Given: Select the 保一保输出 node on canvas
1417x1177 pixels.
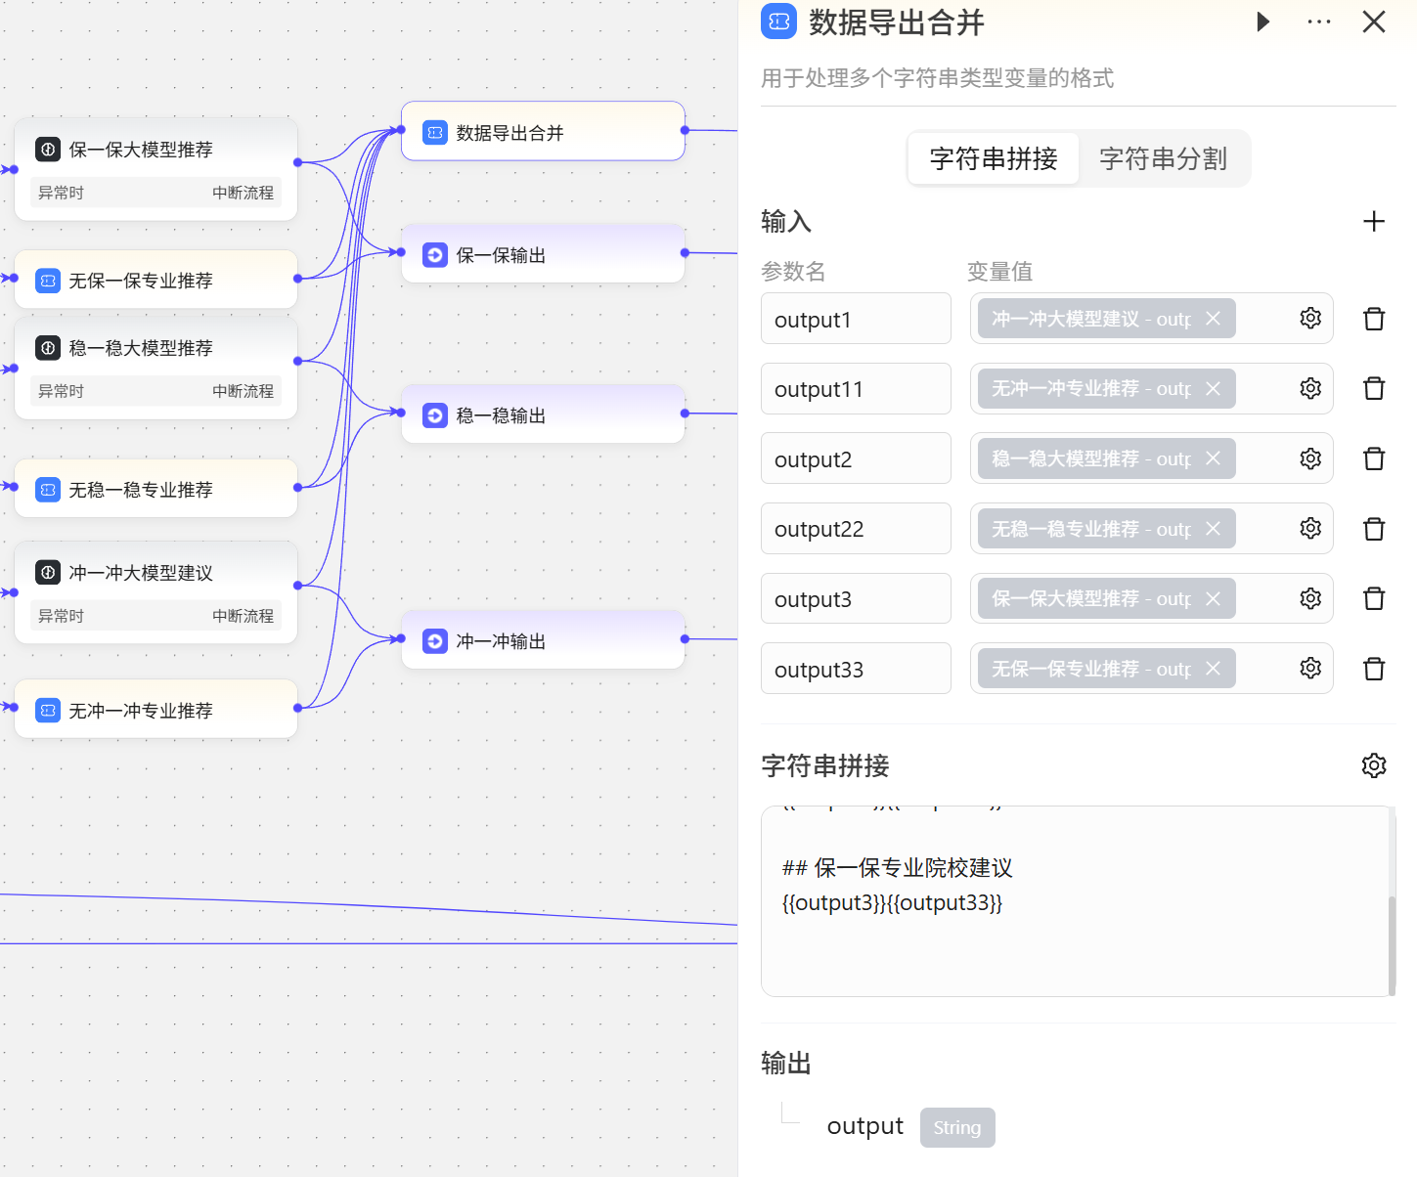Looking at the screenshot, I should click(543, 255).
